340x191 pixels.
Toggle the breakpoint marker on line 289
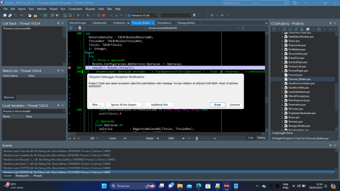point(70,68)
